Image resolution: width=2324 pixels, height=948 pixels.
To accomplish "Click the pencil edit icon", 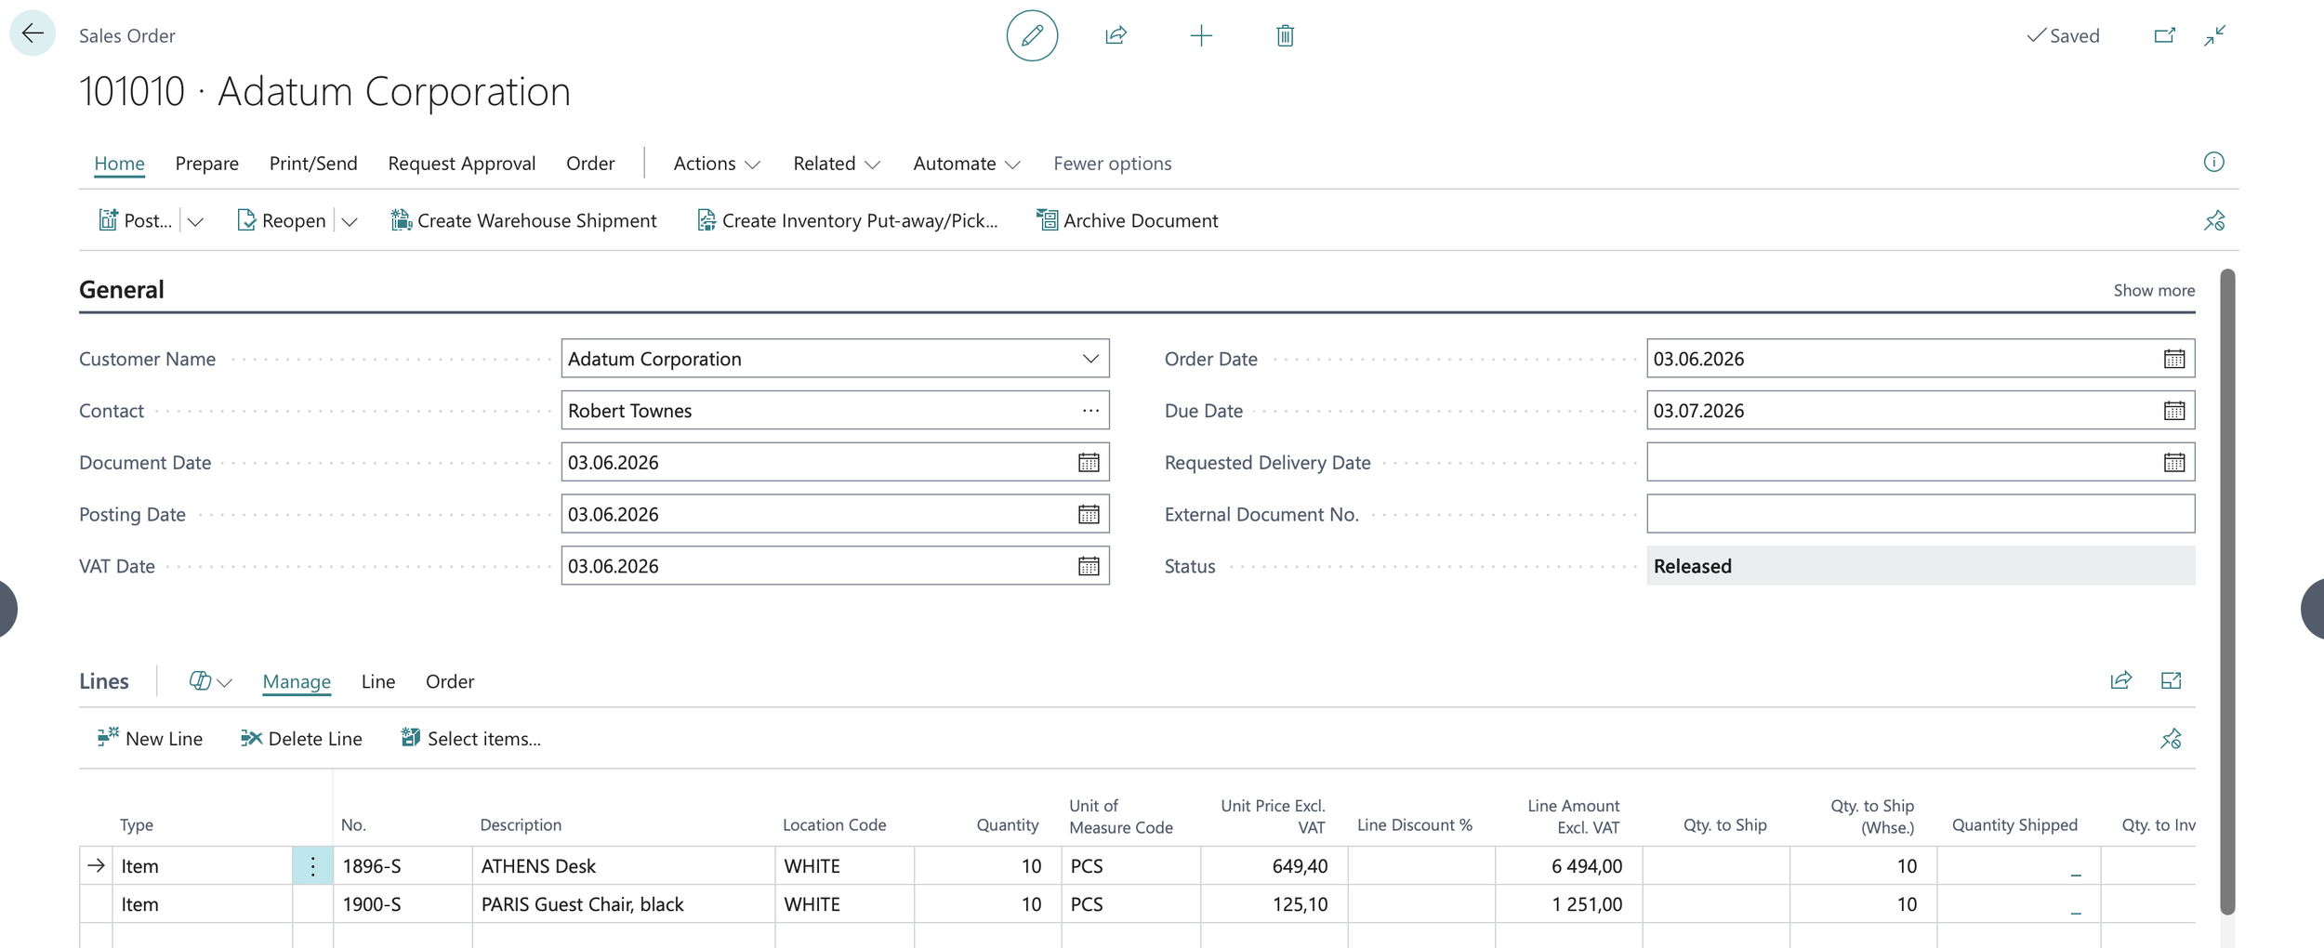I will (x=1032, y=35).
